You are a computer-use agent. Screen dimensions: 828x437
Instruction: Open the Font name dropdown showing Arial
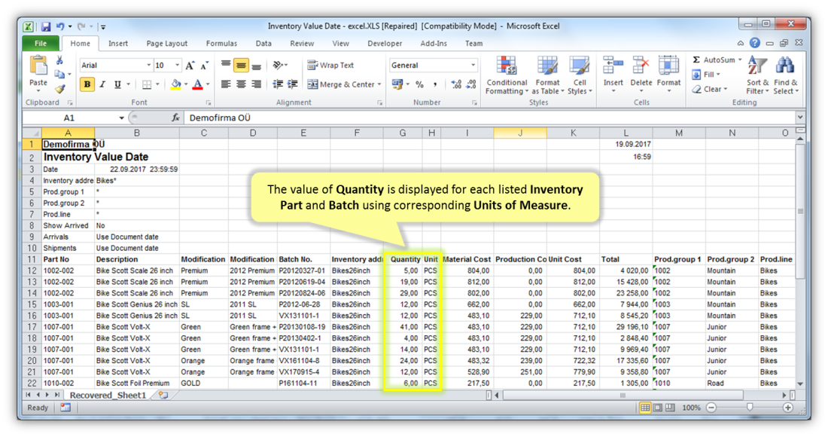pyautogui.click(x=148, y=65)
